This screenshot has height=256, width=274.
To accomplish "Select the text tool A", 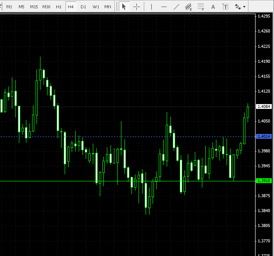I will pos(213,7).
